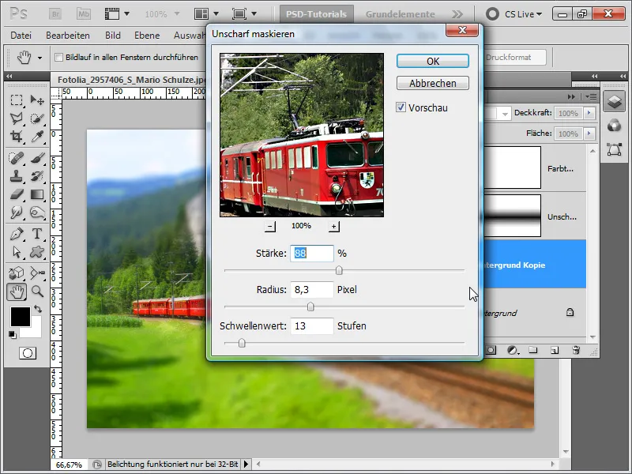Delete layer with trash icon
Viewport: 632px width, 474px height.
click(x=577, y=350)
